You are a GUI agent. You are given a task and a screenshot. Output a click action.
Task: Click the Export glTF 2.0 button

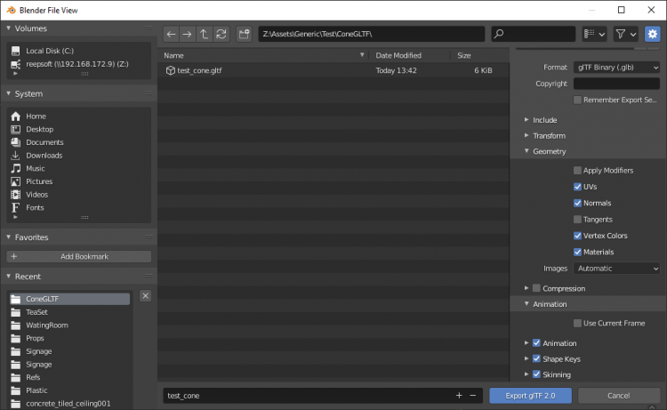pos(530,395)
